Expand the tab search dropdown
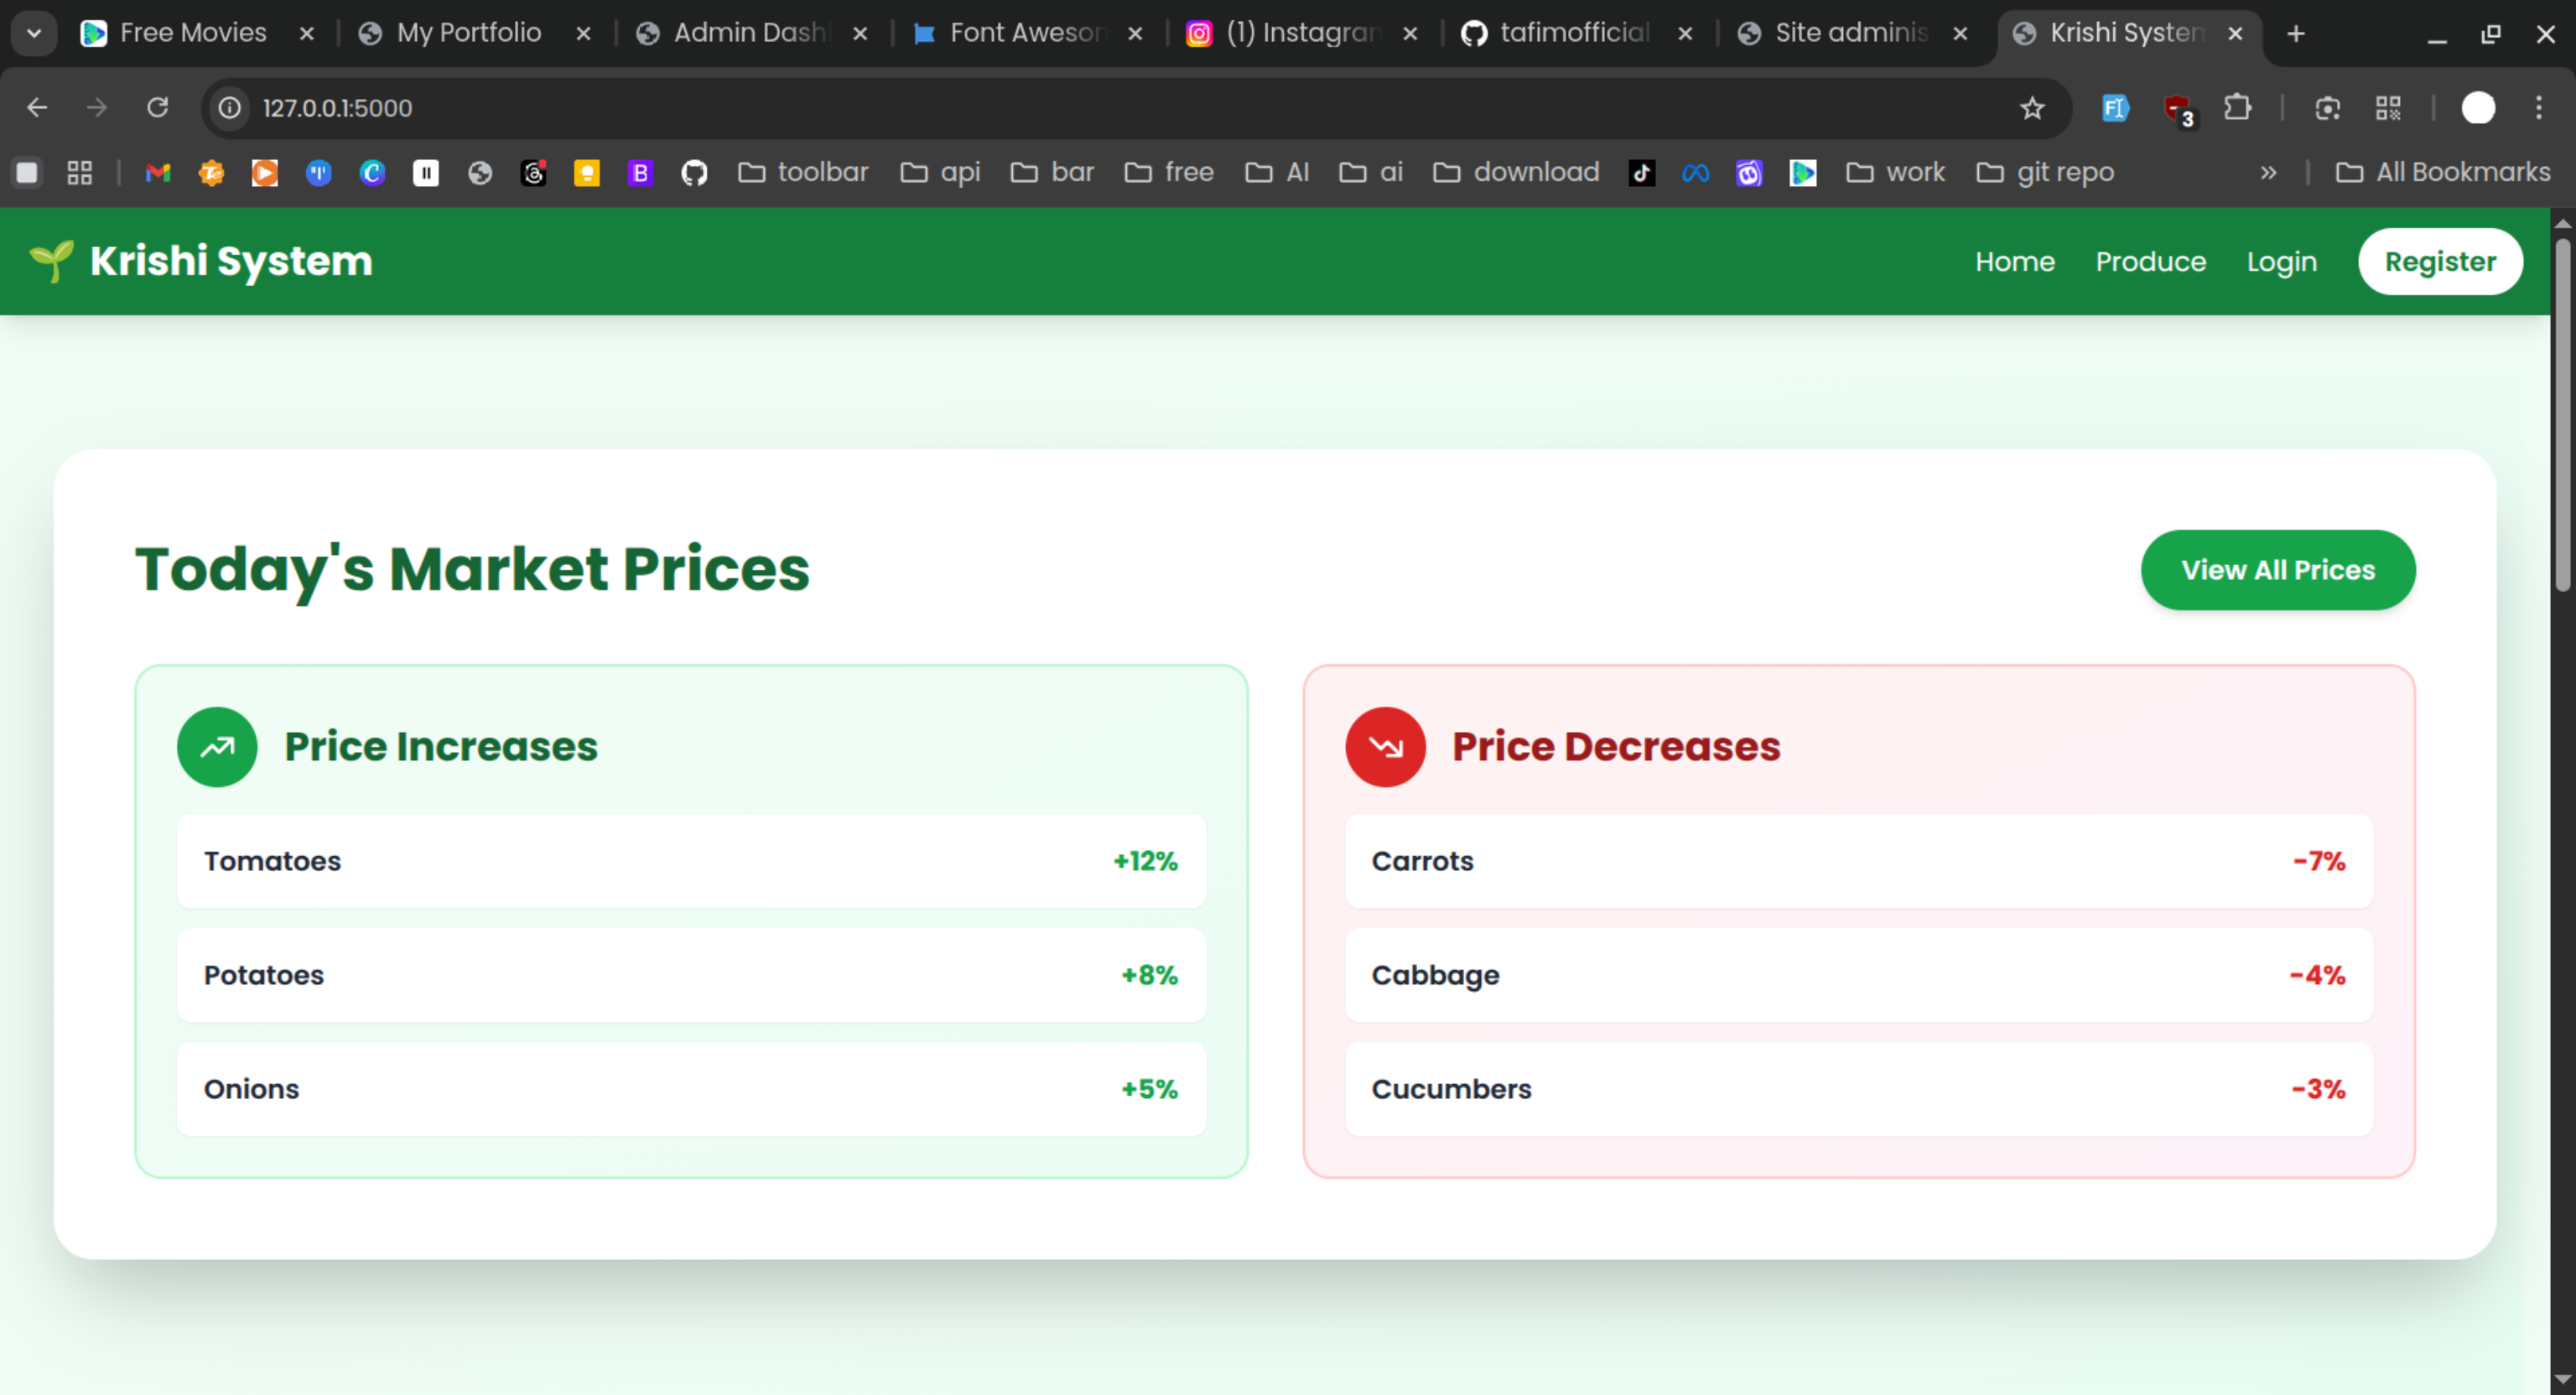The width and height of the screenshot is (2576, 1395). (34, 34)
